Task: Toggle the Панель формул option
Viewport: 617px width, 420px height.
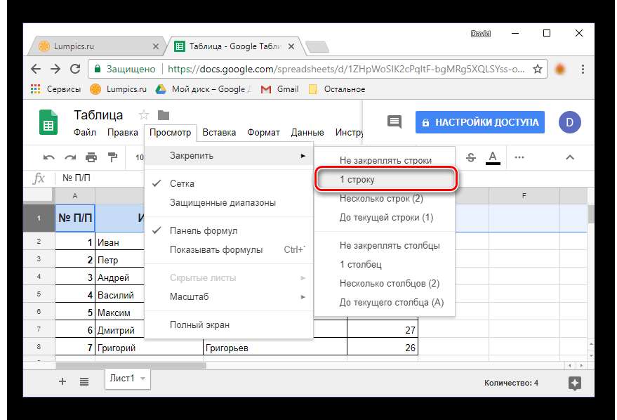Action: [229, 230]
